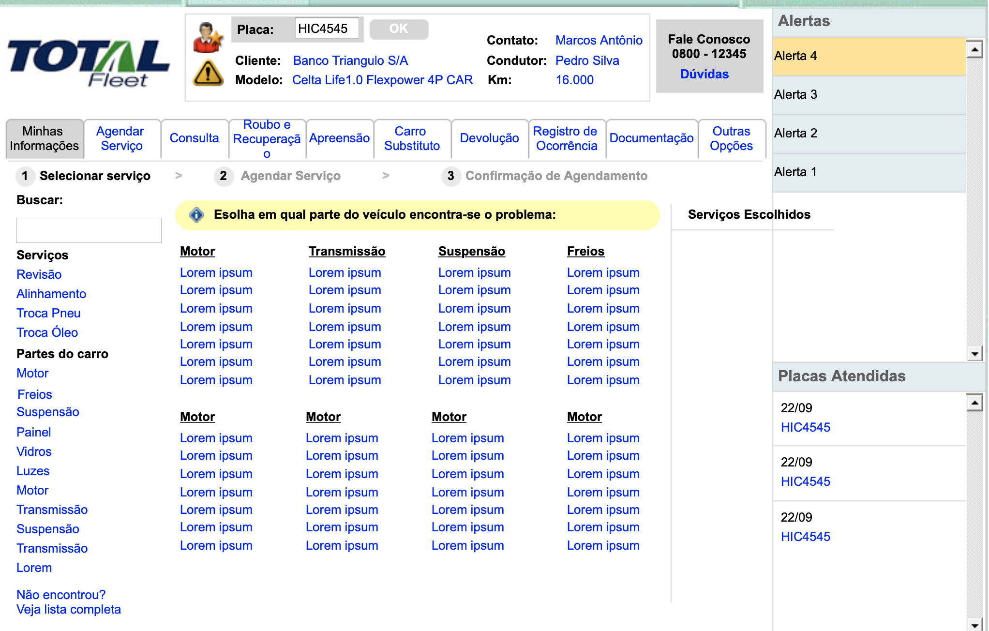Open the Transmissão category heading
The width and height of the screenshot is (989, 631).
(x=346, y=251)
